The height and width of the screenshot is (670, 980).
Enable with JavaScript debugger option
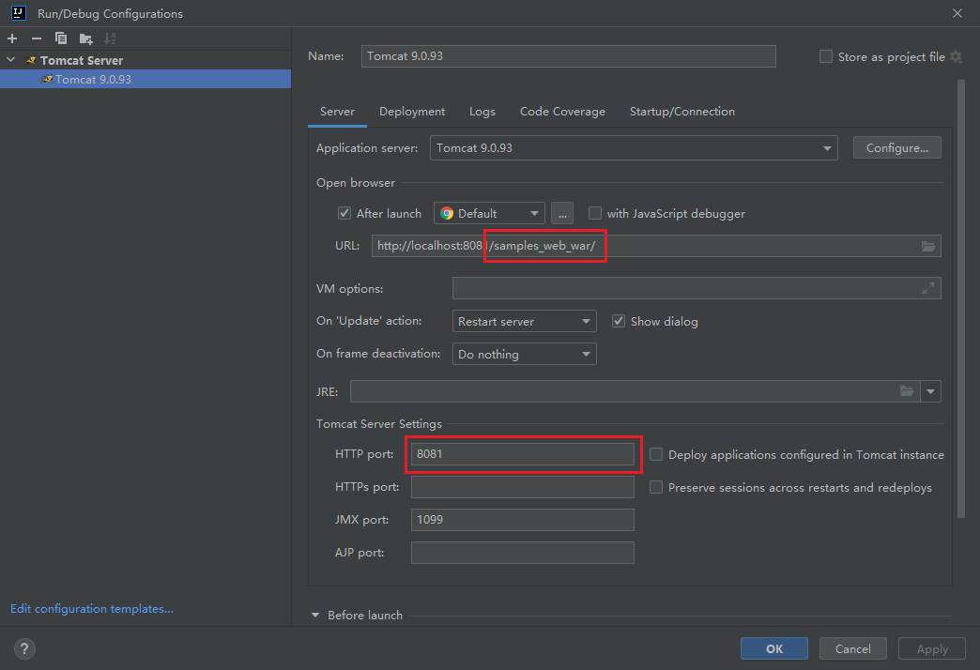595,213
